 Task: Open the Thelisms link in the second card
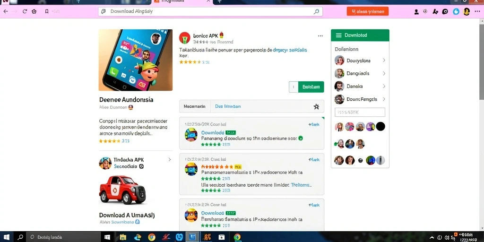(x=301, y=185)
